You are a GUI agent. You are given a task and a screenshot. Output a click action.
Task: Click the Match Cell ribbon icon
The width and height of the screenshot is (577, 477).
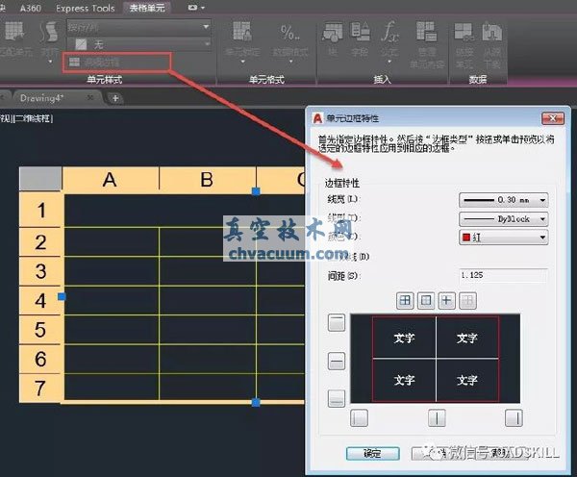point(14,31)
